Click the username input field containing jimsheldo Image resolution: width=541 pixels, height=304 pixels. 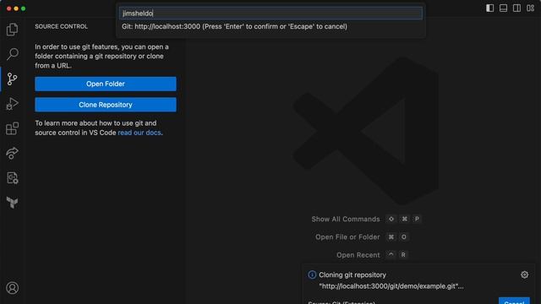tap(270, 14)
